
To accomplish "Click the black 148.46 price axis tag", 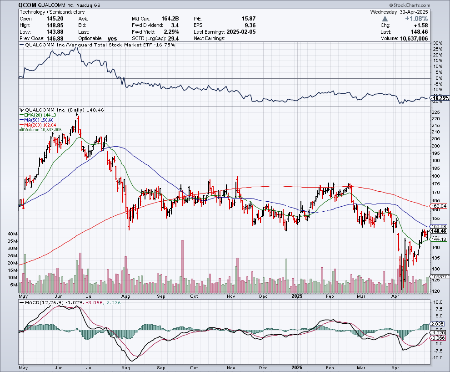I will [439, 231].
